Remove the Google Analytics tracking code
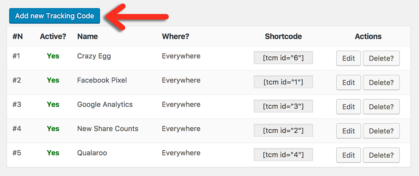The image size is (419, 176). click(x=381, y=107)
